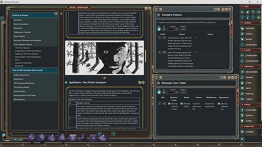262x147 pixels.
Task: Open the Items icon in sidebar
Action: tap(242, 83)
